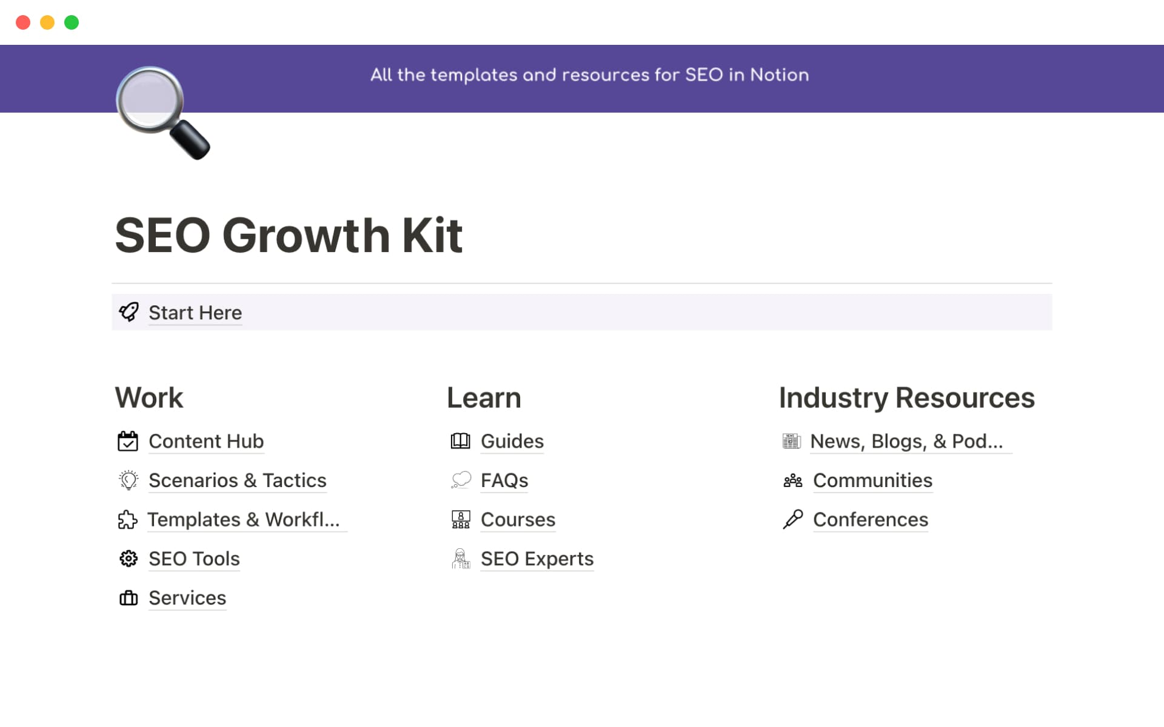The image size is (1164, 727).
Task: Open the Content Hub link
Action: (206, 441)
